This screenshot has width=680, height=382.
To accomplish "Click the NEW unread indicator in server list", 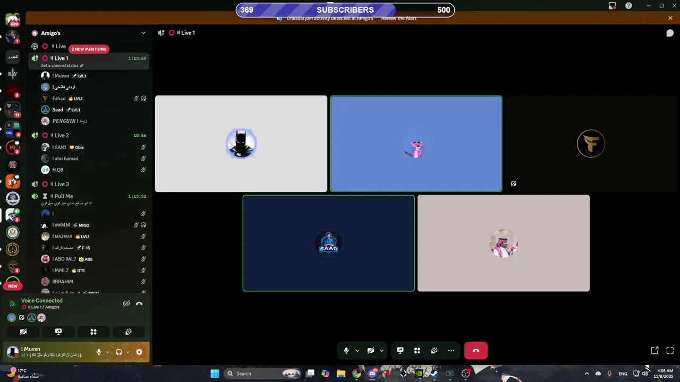I will point(13,286).
